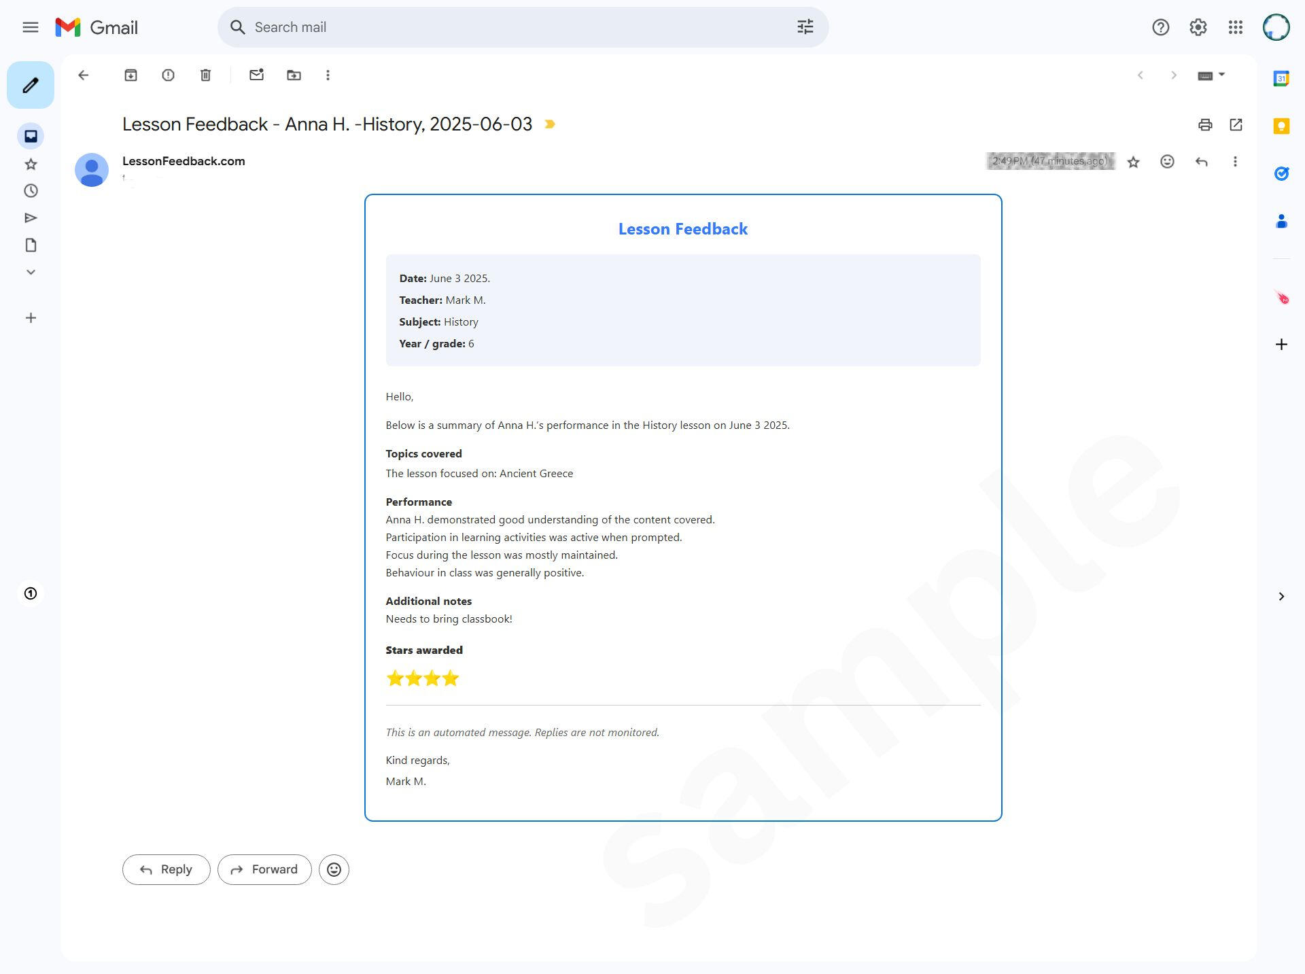Open message More options menu
Screen dimensions: 1305x974
[x=1235, y=162]
